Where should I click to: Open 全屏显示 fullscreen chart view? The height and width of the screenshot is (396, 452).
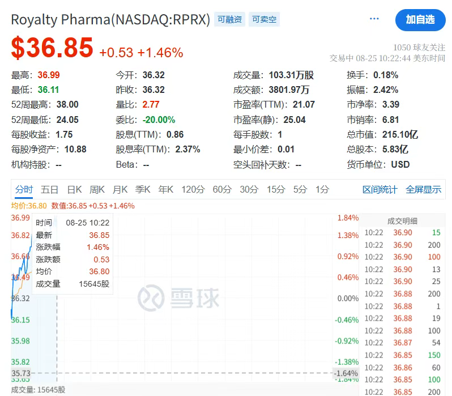[423, 190]
